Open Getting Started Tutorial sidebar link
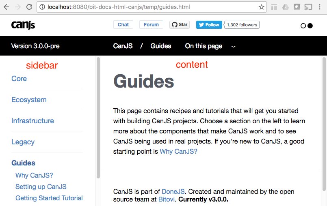The image size is (327, 206). (49, 198)
